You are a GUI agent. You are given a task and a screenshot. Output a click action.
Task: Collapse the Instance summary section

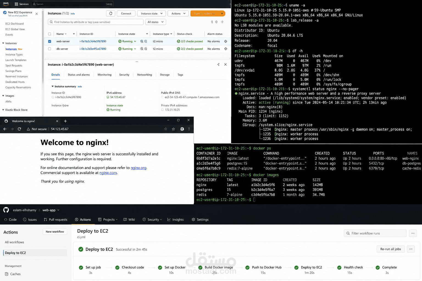pos(52,86)
